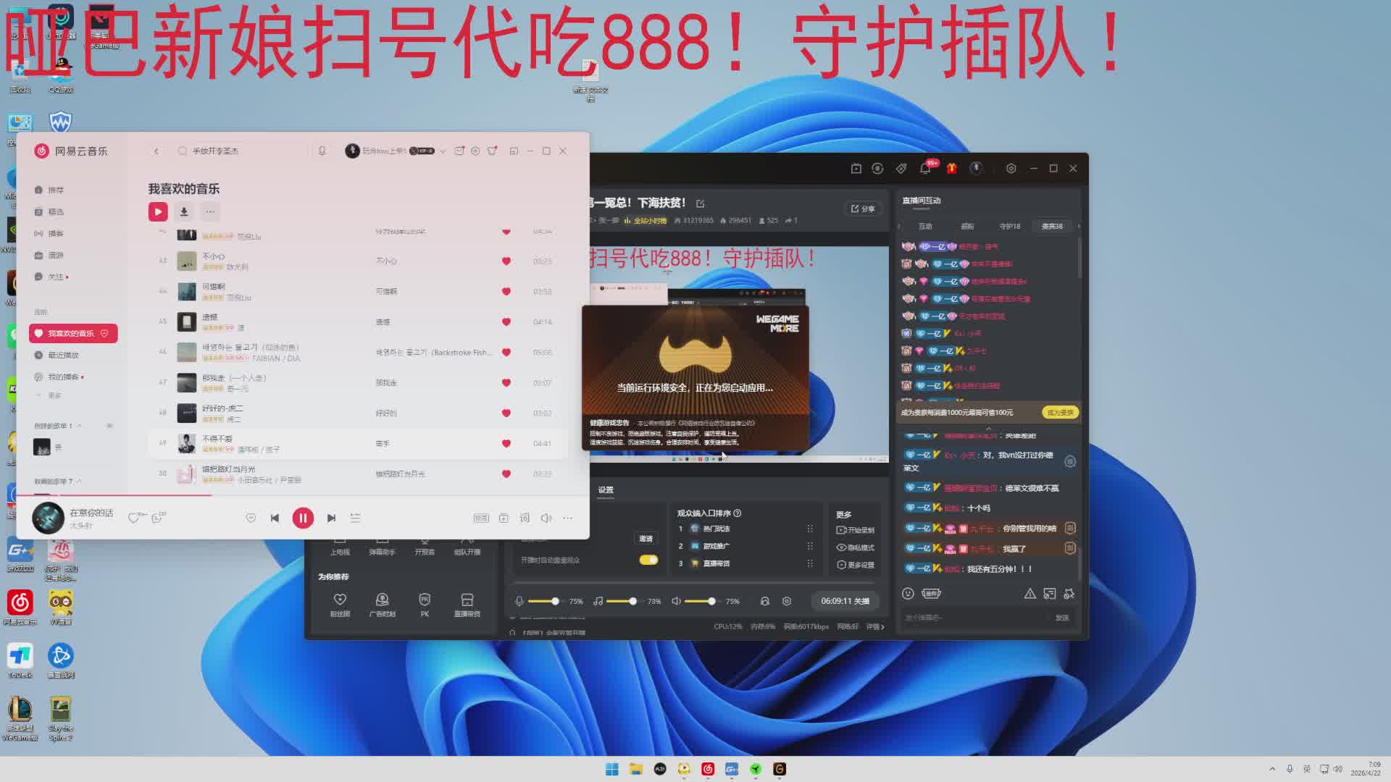
Task: Click the lyrics 词 icon in player bar
Action: pos(525,518)
